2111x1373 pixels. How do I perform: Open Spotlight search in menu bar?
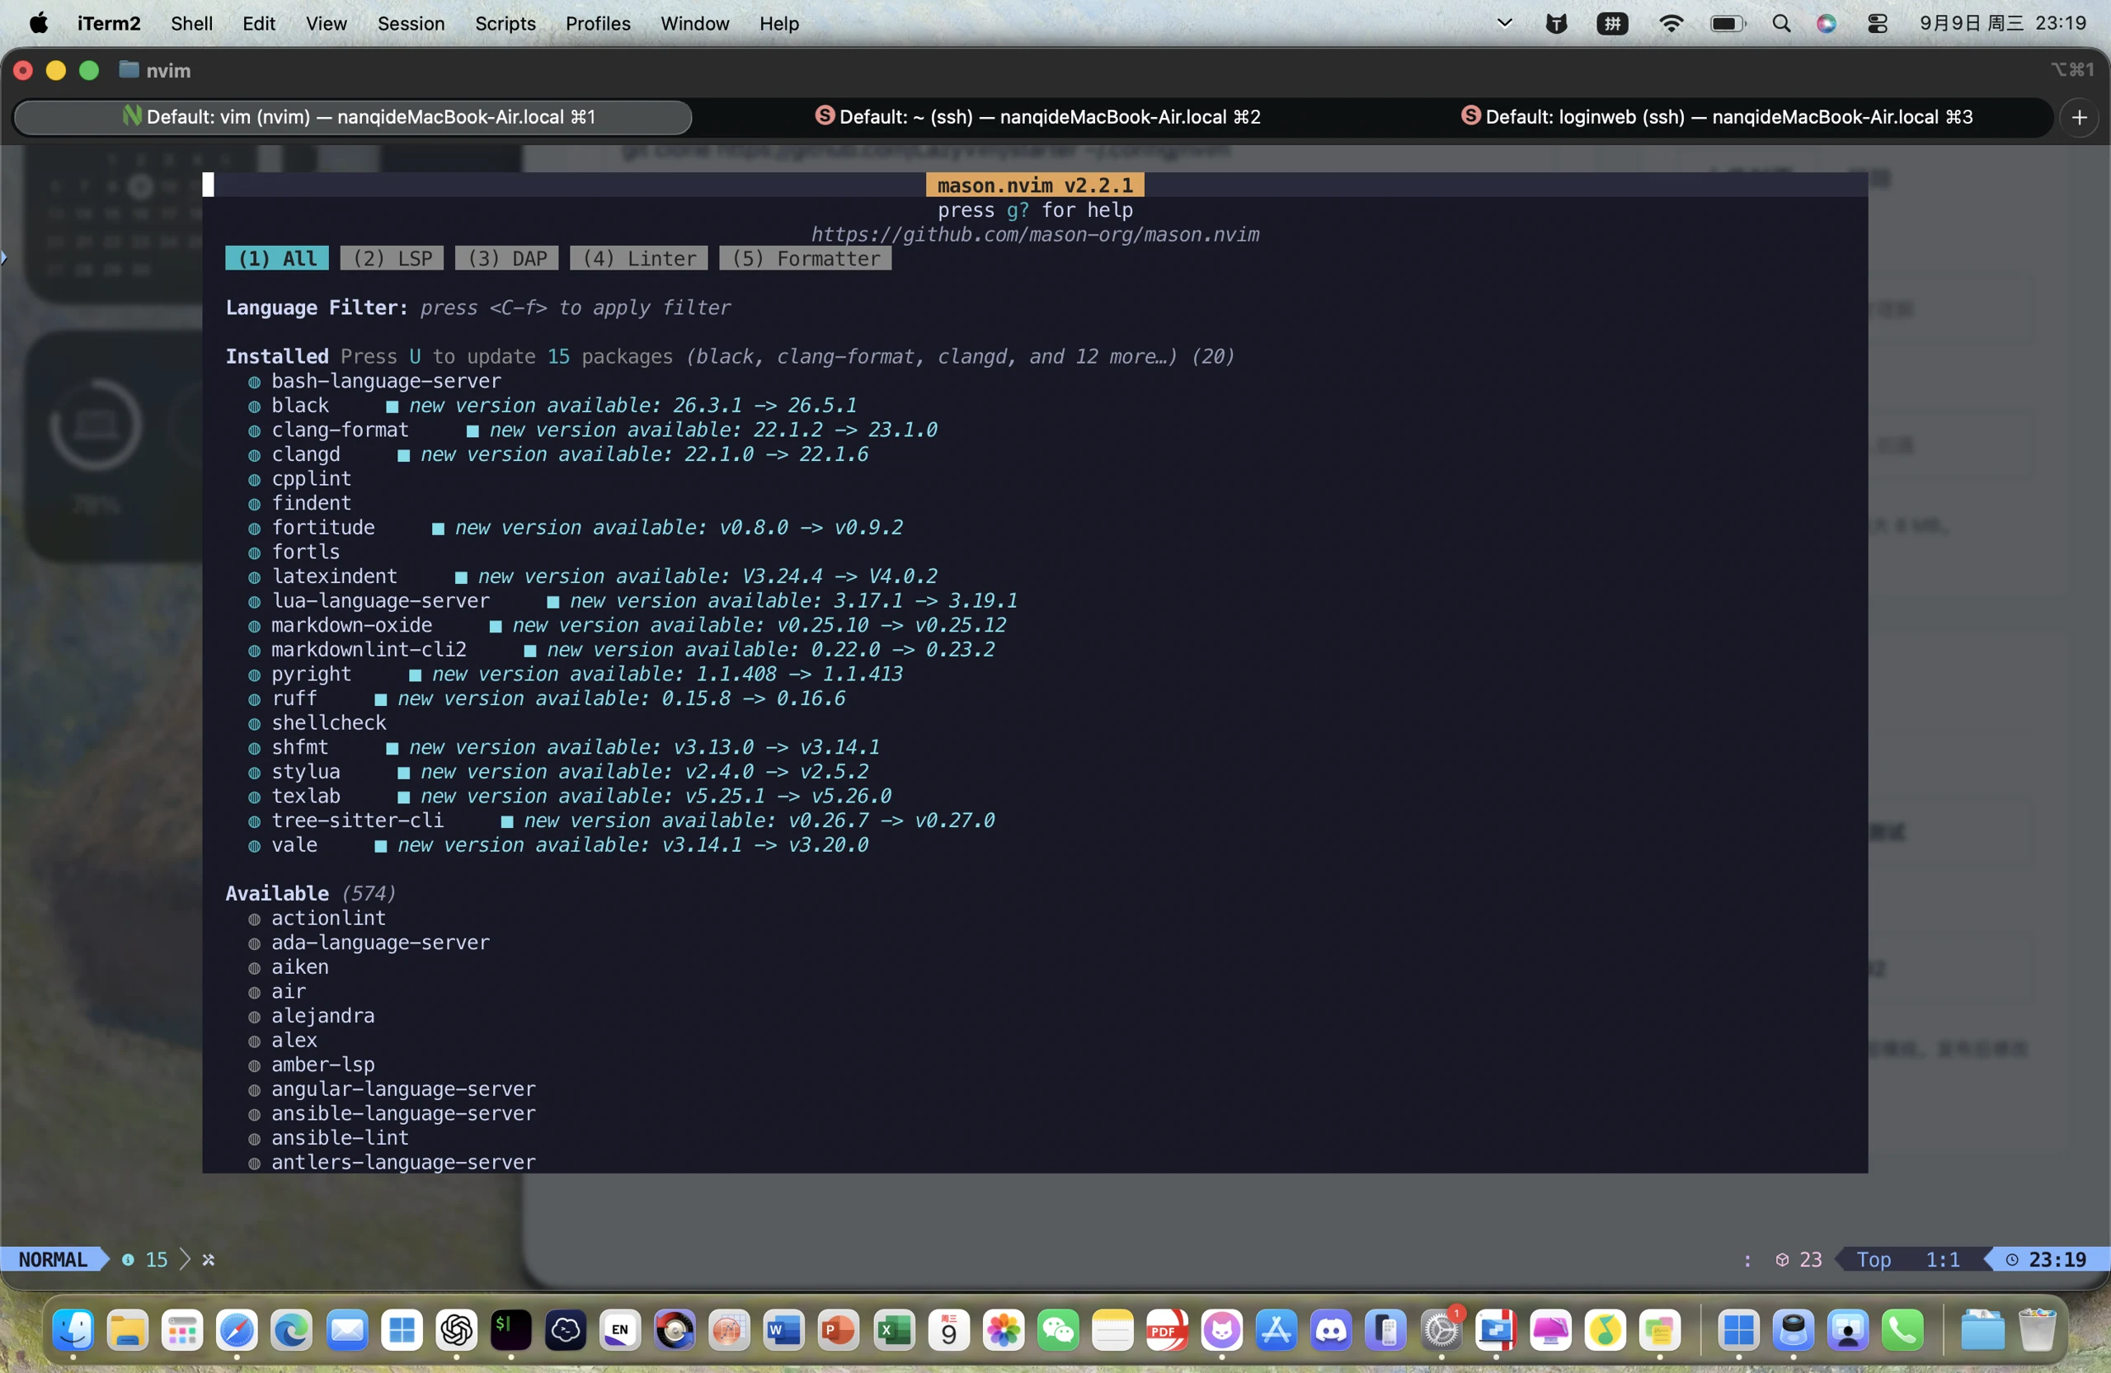(x=1781, y=24)
